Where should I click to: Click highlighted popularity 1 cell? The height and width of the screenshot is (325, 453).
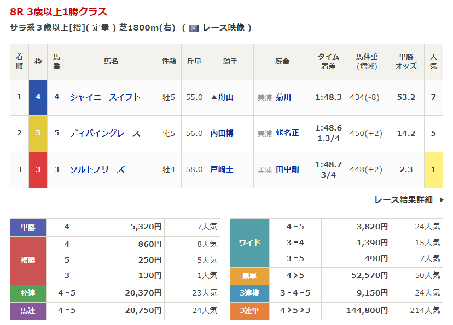tap(433, 170)
